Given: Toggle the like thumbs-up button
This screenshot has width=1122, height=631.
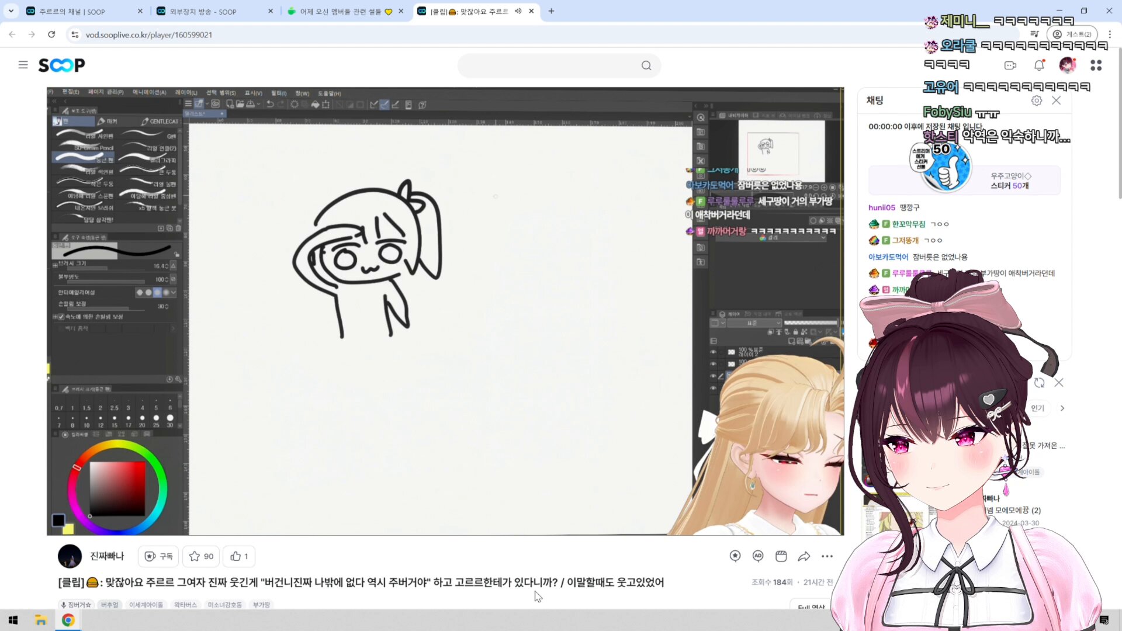Looking at the screenshot, I should 239,556.
